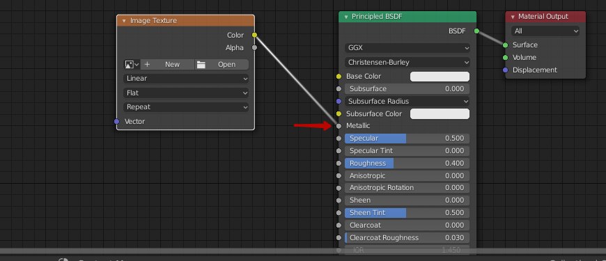Open the Flat projection dropdown
This screenshot has width=606, height=261.
tap(186, 93)
